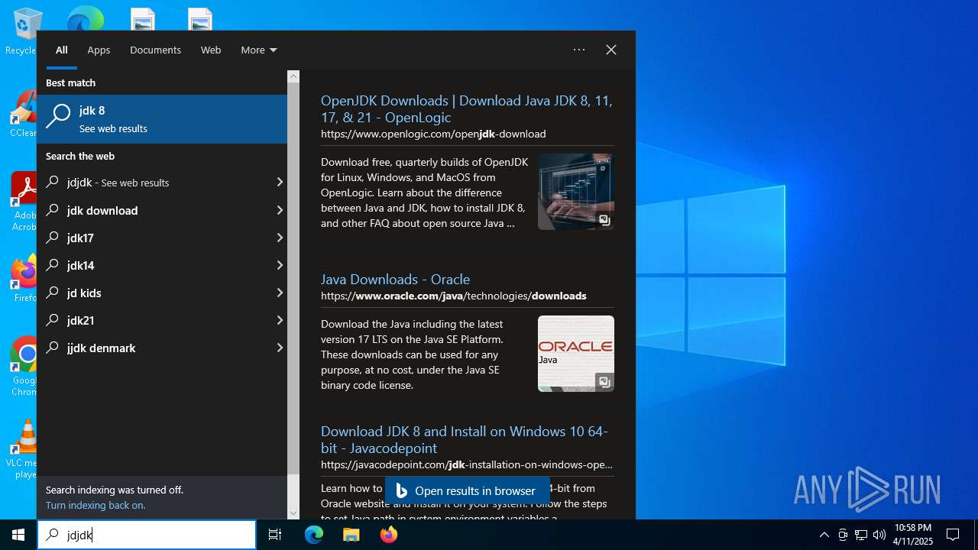Open the Microsoft Edge desktop shortcut

[x=85, y=18]
